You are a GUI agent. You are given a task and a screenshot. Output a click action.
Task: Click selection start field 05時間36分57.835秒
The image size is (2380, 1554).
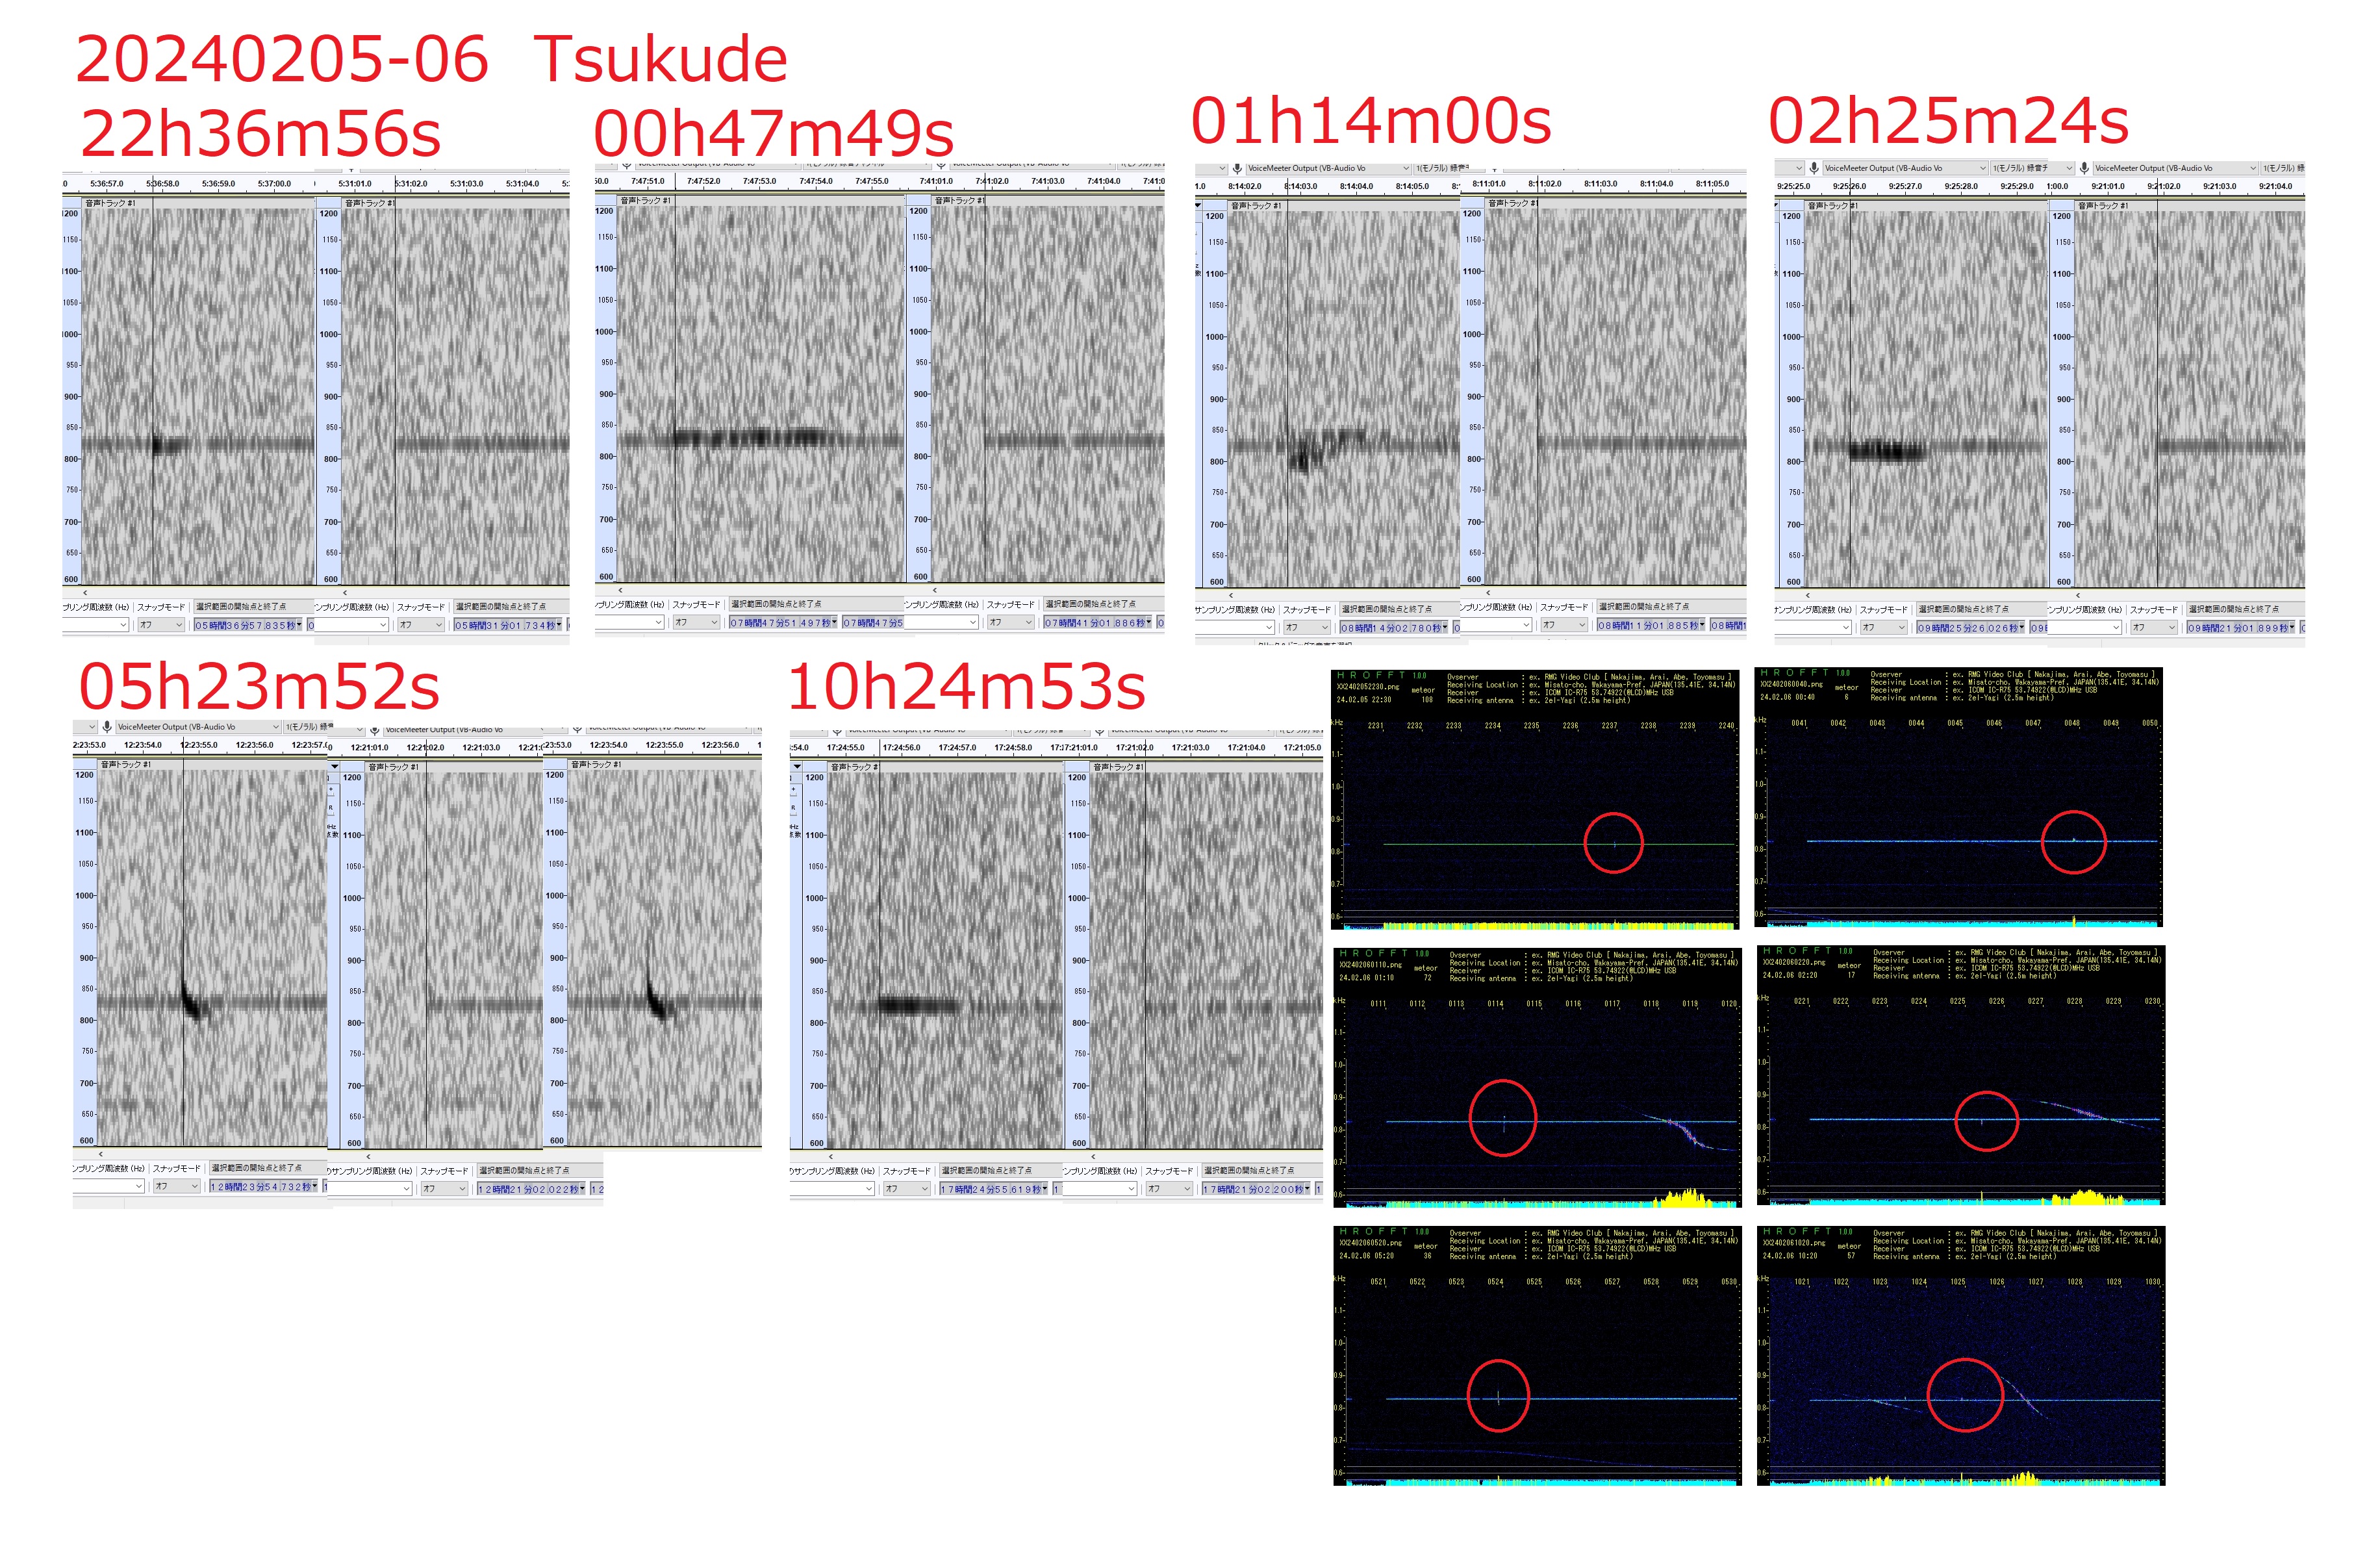click(247, 625)
